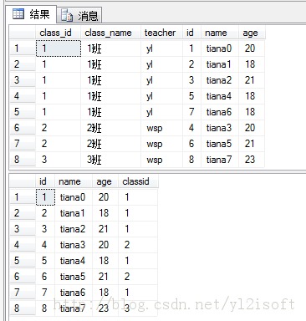
Task: Select the highlighted class_id cell in first row
Action: click(59, 48)
